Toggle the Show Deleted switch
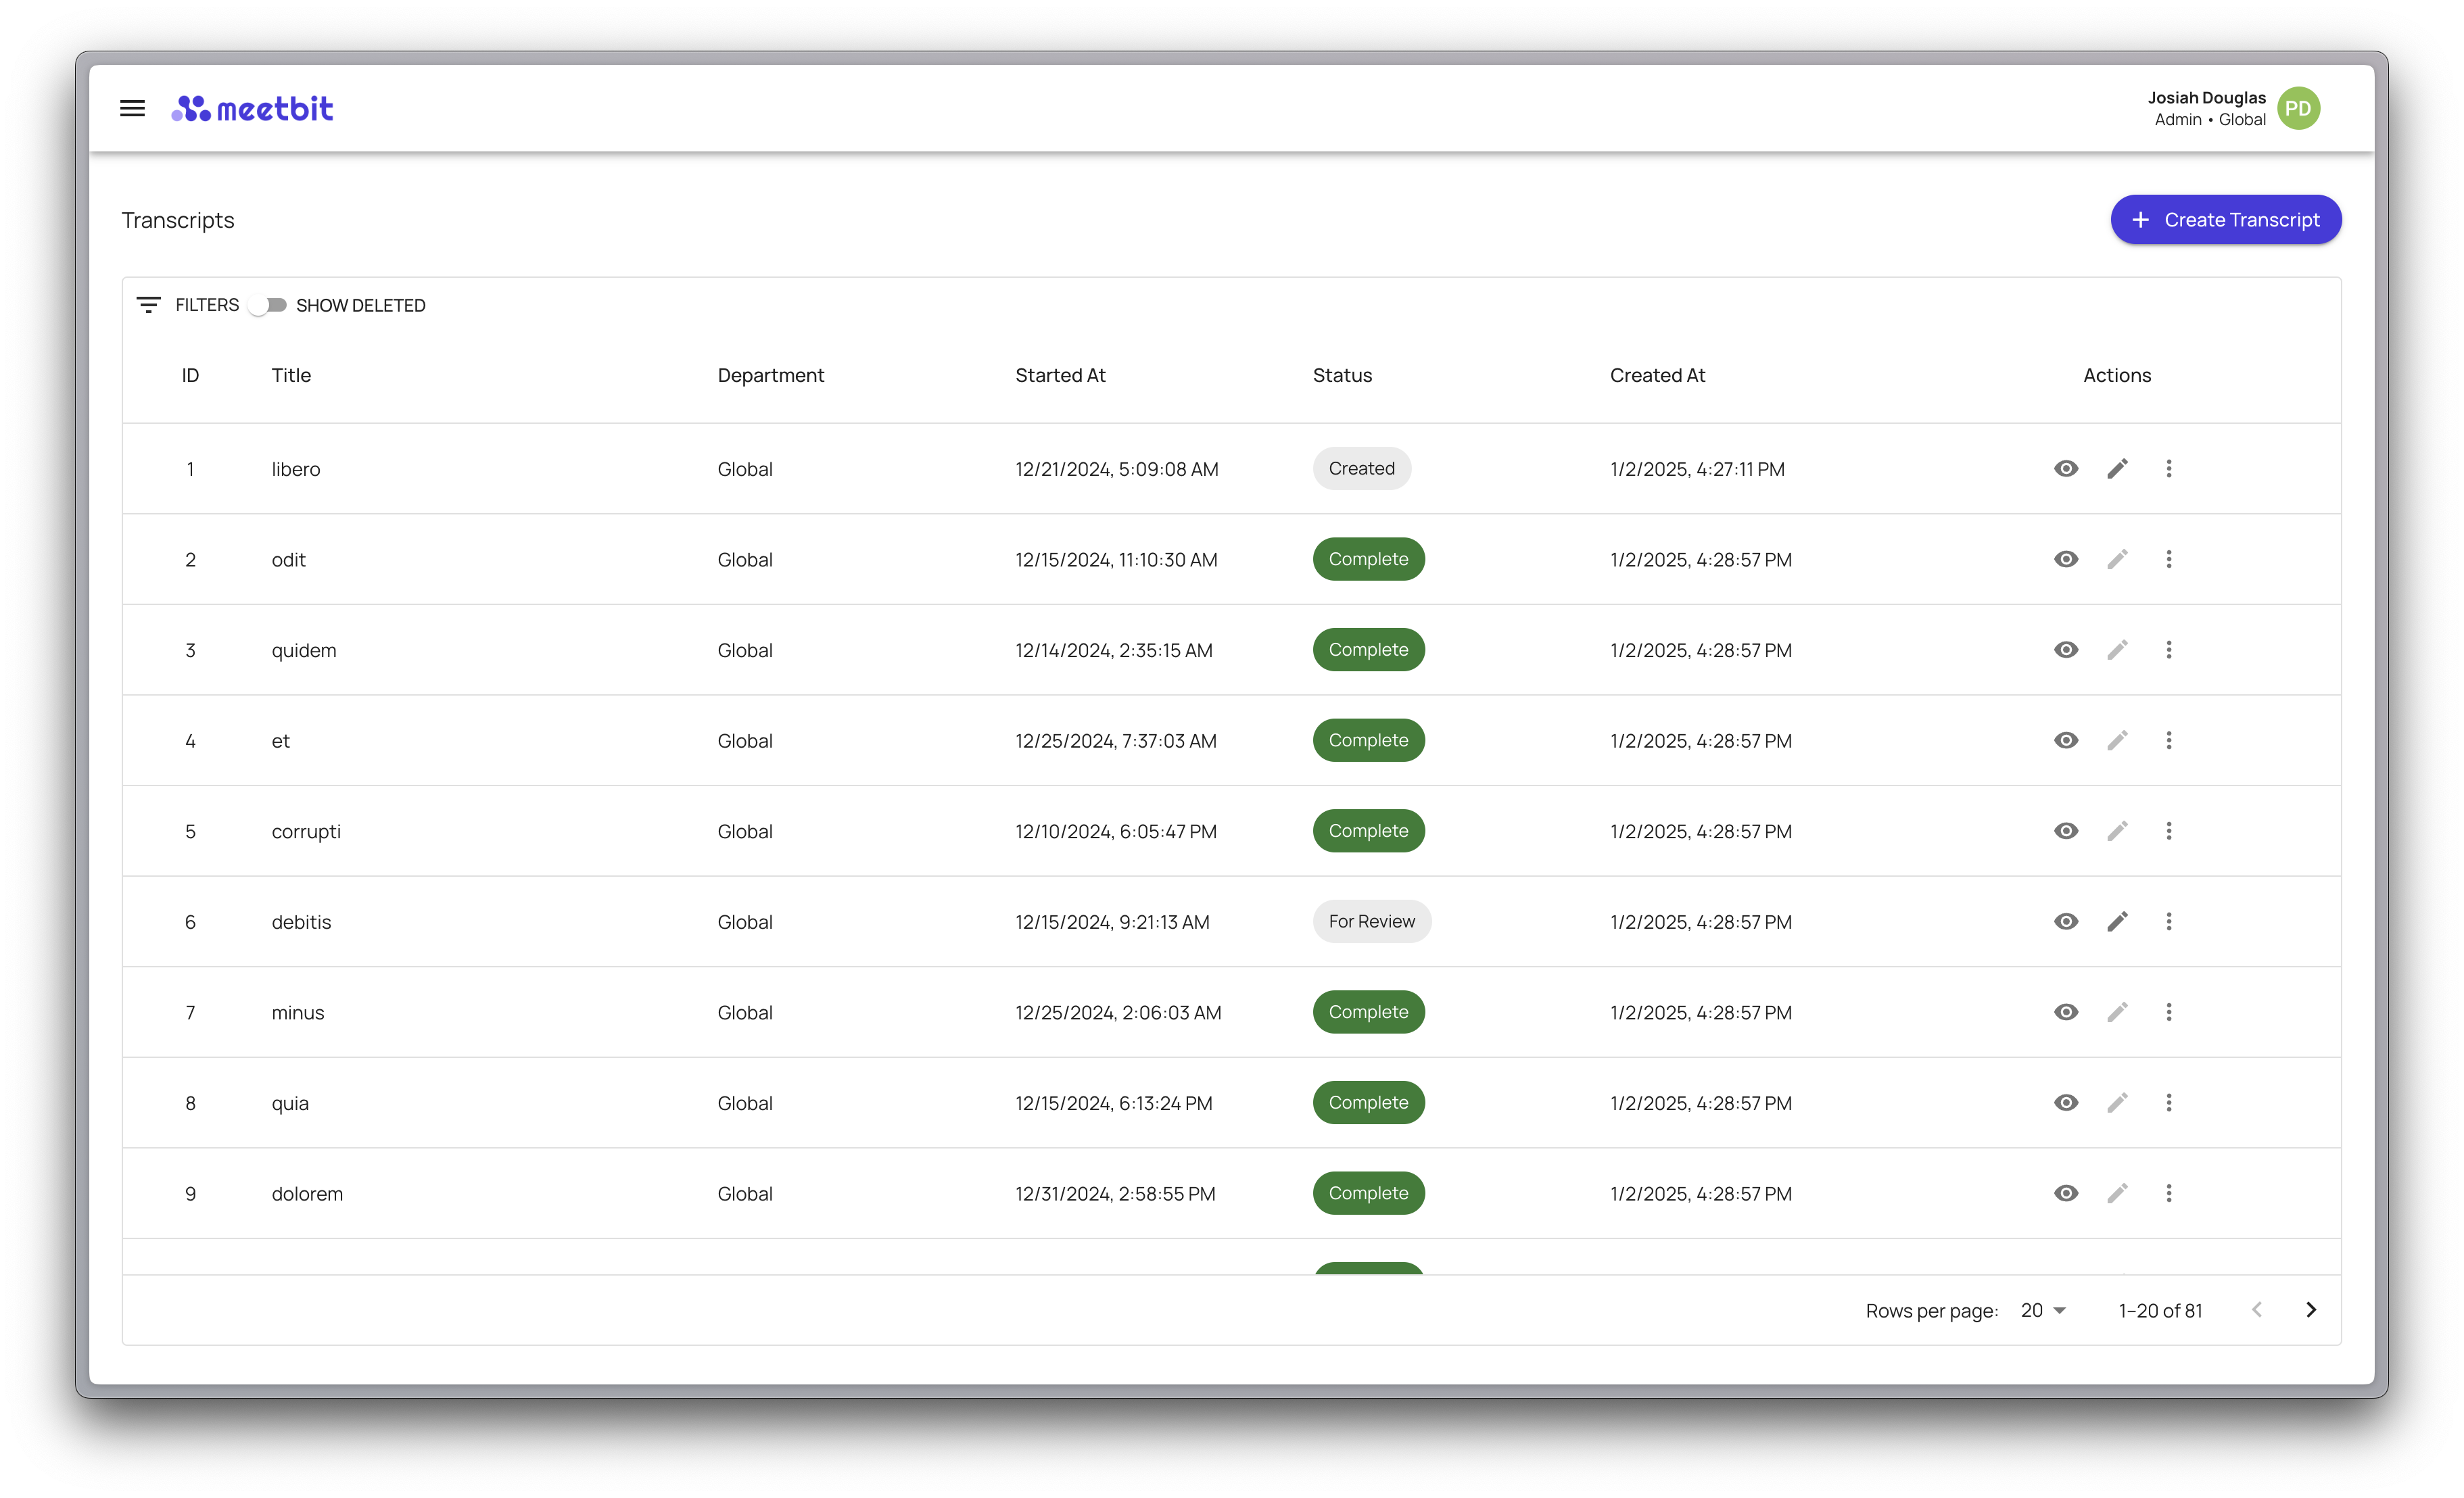The width and height of the screenshot is (2464, 1498). pyautogui.click(x=268, y=305)
